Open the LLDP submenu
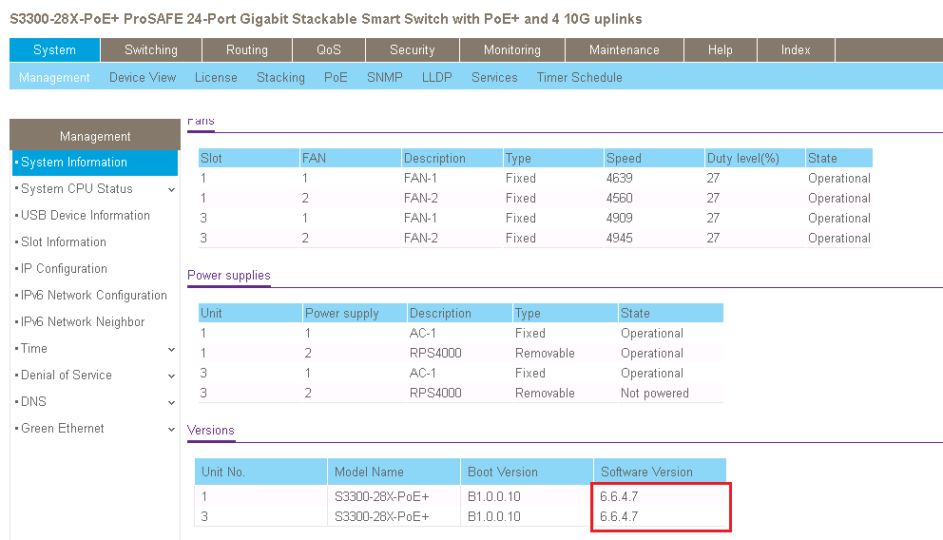Viewport: 943px width, 540px height. (437, 78)
